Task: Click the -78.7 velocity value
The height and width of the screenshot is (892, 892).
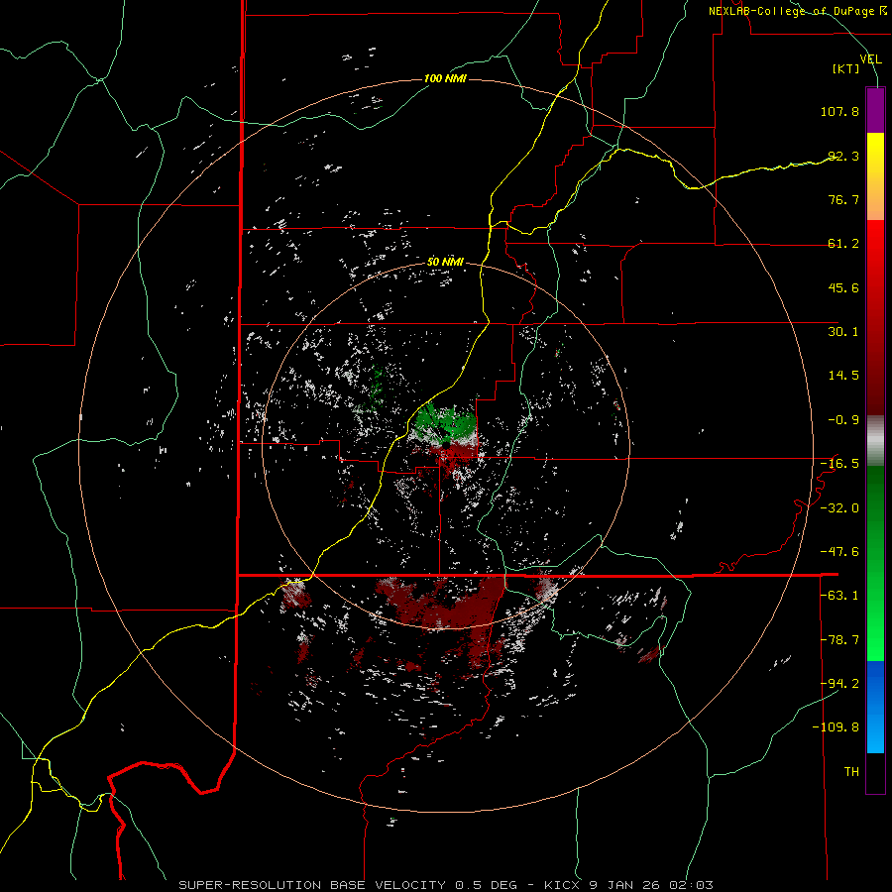Action: [839, 640]
